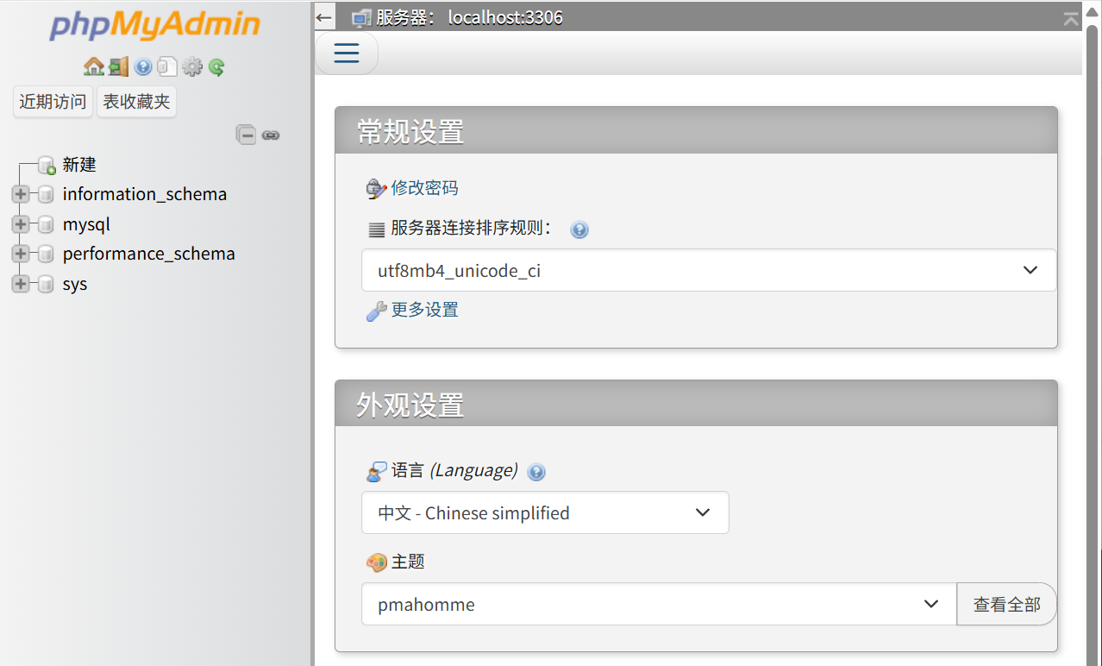Click the server icon in breadcrumb
1102x666 pixels.
pyautogui.click(x=362, y=17)
